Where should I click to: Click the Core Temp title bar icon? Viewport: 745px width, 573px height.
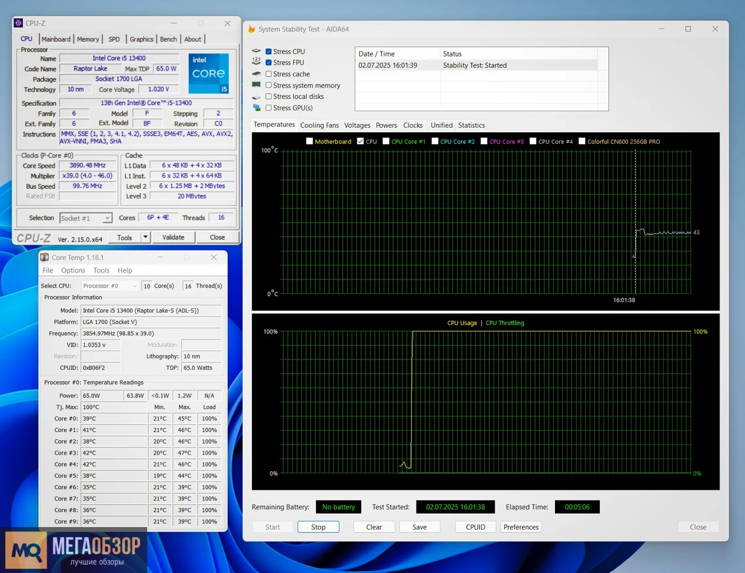pyautogui.click(x=44, y=257)
